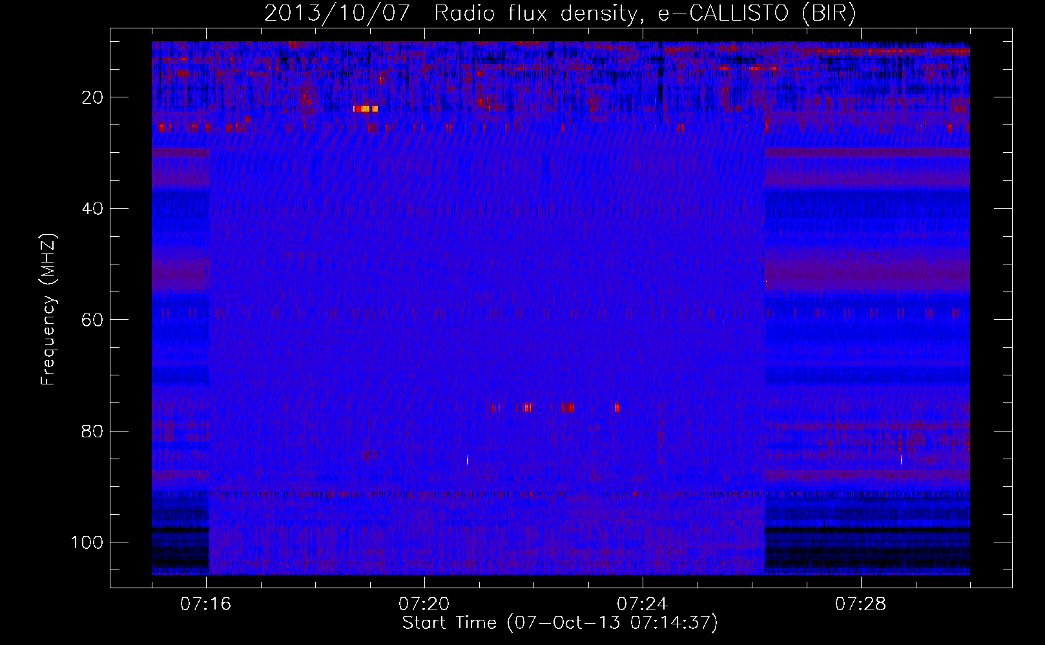Click the Start Time axis label
The height and width of the screenshot is (645, 1045).
click(x=560, y=623)
